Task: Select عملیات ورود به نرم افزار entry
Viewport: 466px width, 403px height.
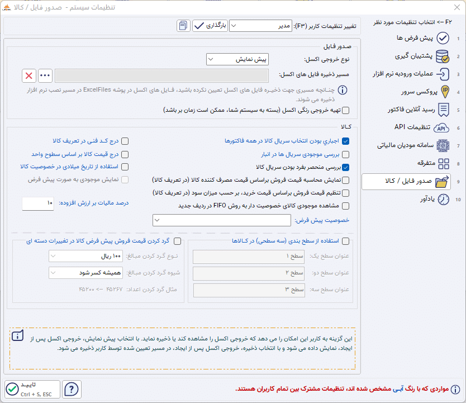Action: click(x=403, y=74)
